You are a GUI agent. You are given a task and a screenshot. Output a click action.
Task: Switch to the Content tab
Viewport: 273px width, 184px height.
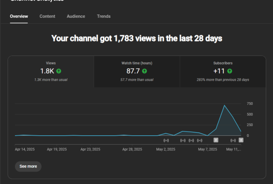point(47,16)
